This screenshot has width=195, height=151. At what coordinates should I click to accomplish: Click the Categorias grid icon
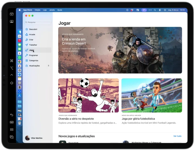[x=27, y=60]
